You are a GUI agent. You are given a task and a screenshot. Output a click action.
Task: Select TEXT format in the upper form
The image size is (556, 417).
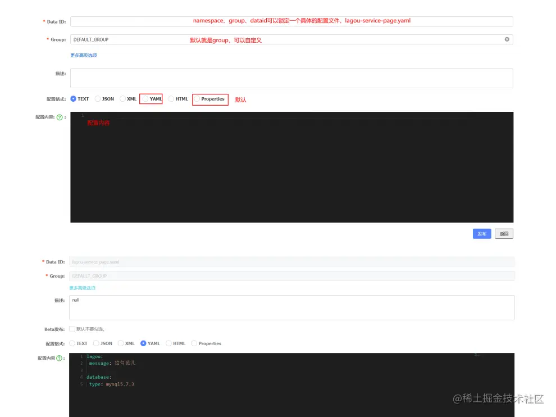click(x=73, y=99)
